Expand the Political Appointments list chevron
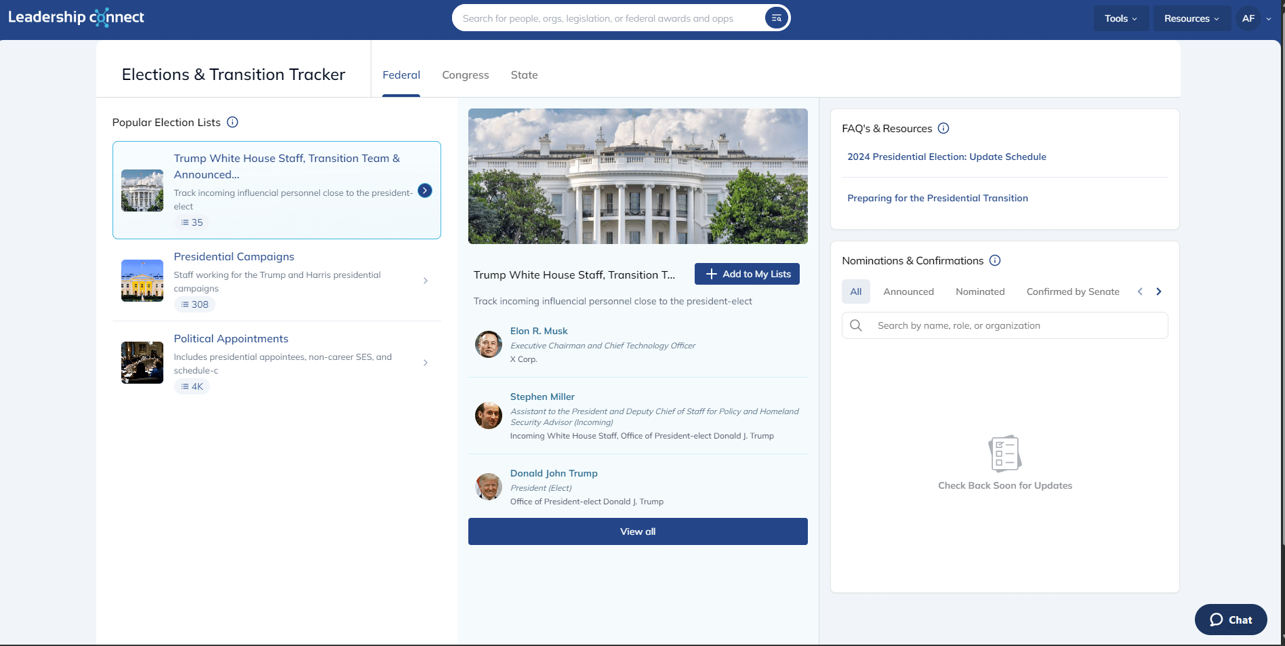This screenshot has width=1285, height=646. [x=426, y=363]
